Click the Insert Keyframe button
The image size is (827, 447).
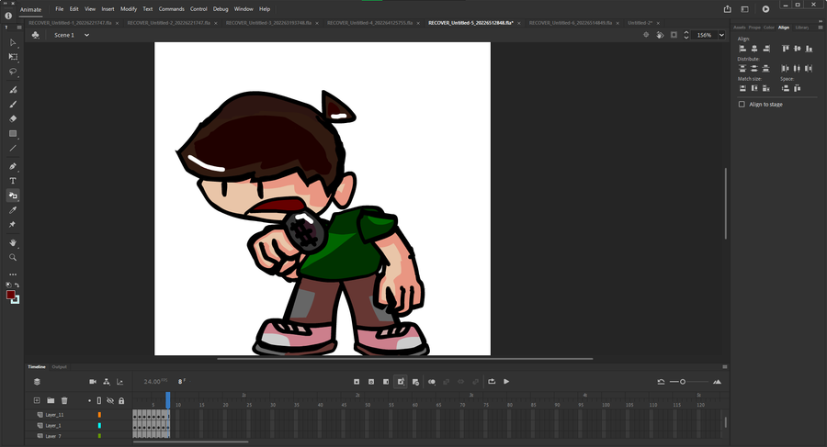(357, 382)
